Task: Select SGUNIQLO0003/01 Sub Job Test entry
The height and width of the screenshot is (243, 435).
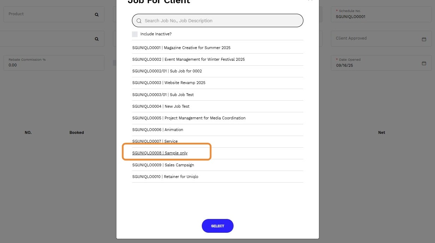Action: pos(163,95)
